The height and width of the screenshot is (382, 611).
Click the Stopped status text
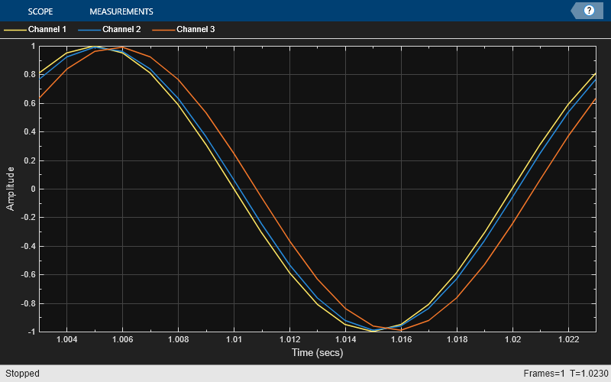pyautogui.click(x=22, y=374)
